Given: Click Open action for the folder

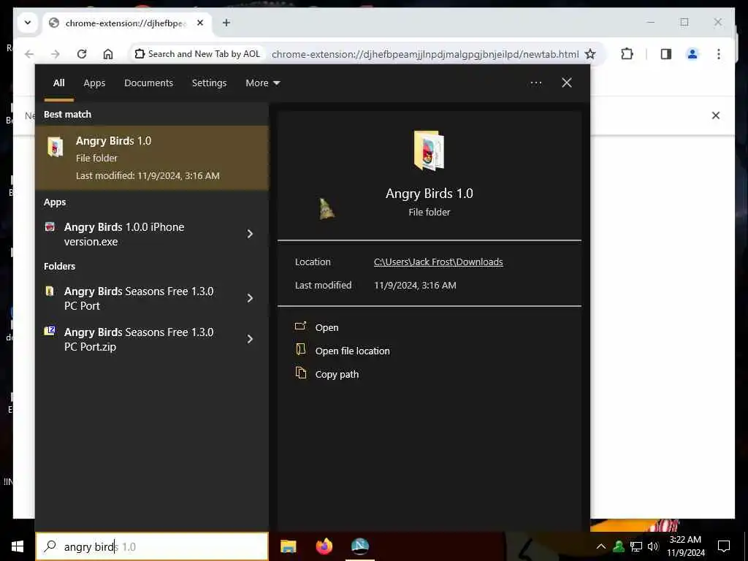Looking at the screenshot, I should 327,328.
